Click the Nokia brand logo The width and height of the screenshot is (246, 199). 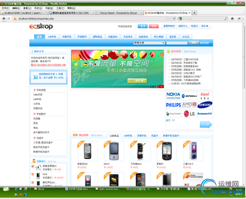(x=173, y=96)
